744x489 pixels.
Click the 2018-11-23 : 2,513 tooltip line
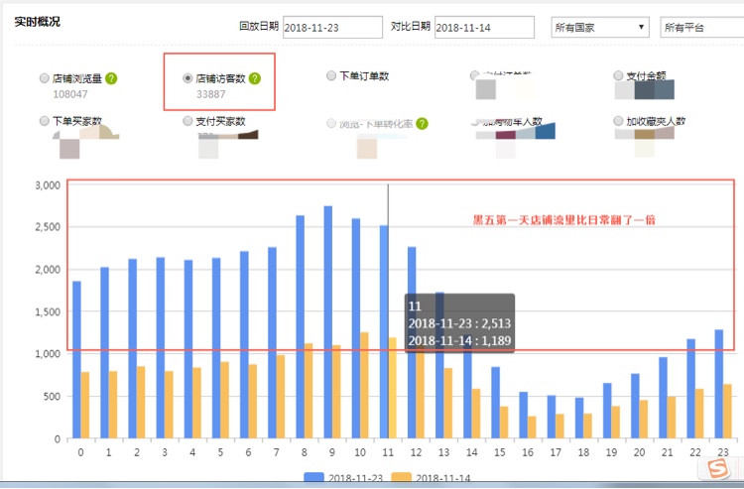tap(459, 323)
